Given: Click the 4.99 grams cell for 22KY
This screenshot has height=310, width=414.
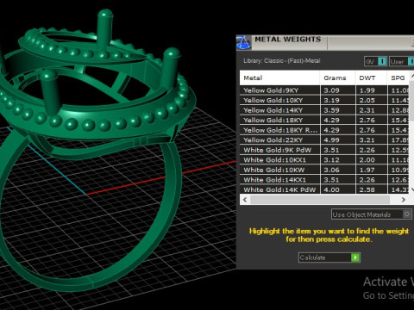Looking at the screenshot, I should pyautogui.click(x=337, y=139).
